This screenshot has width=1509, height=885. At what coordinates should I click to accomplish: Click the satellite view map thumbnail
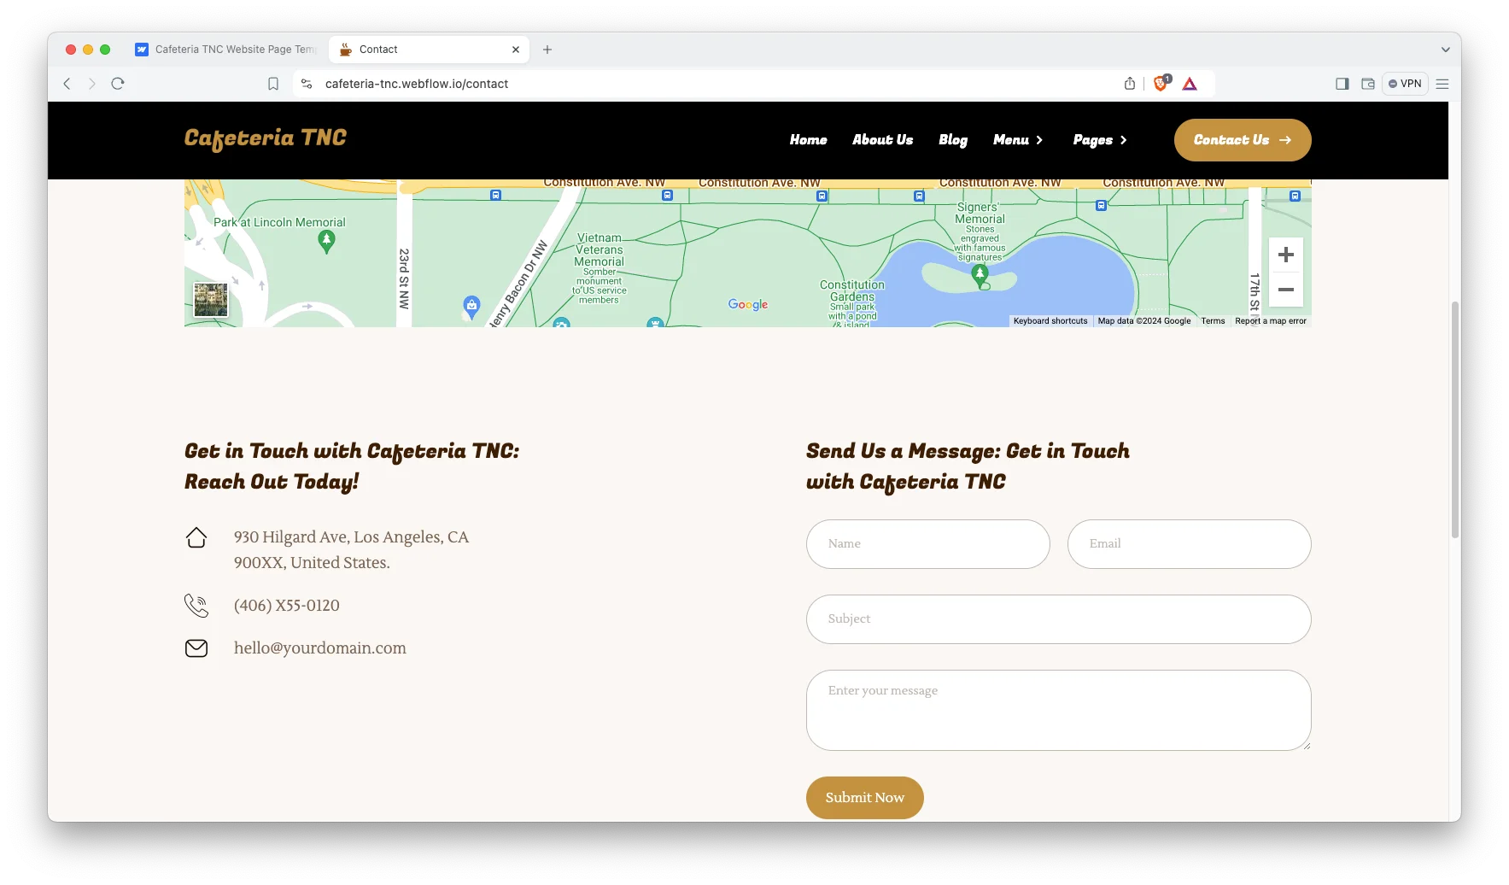coord(211,300)
